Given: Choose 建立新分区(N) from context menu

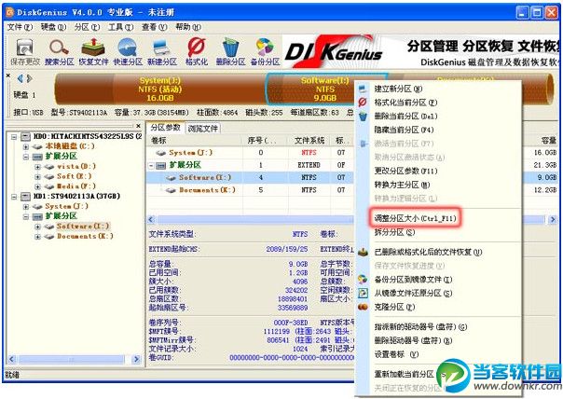Looking at the screenshot, I should (398, 89).
